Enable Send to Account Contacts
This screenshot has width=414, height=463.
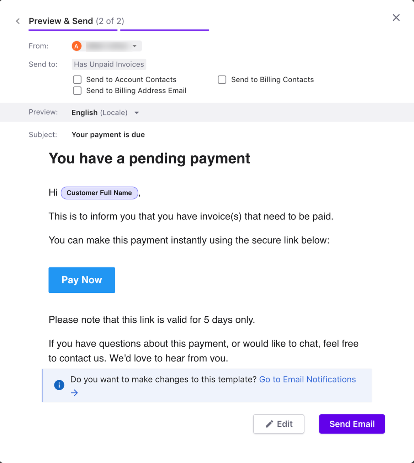(x=77, y=80)
